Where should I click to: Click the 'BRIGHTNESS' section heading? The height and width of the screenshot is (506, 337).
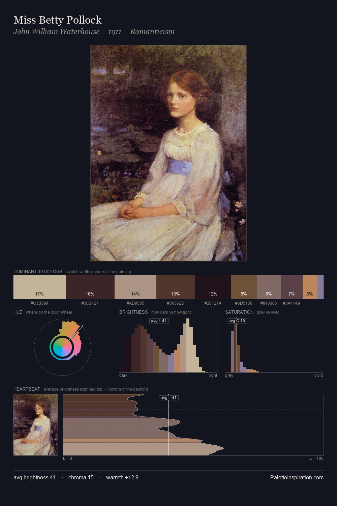coord(133,312)
